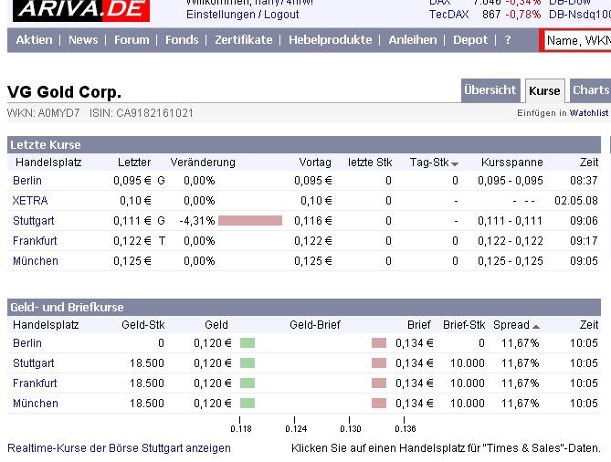Sort by Tag-Stk column arrow
611x462 pixels.
454,164
